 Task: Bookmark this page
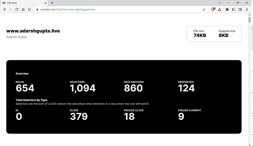[x=29, y=9]
